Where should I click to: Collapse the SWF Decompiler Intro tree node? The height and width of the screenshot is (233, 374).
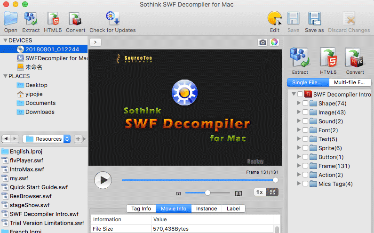(294, 94)
